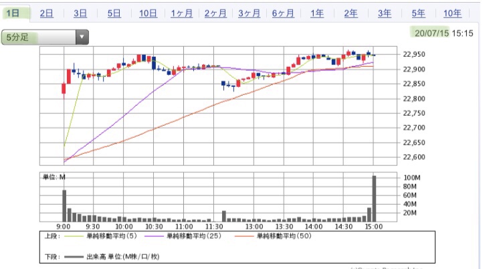Click the 22,850 price axis label
This screenshot has width=487, height=269.
pos(413,84)
